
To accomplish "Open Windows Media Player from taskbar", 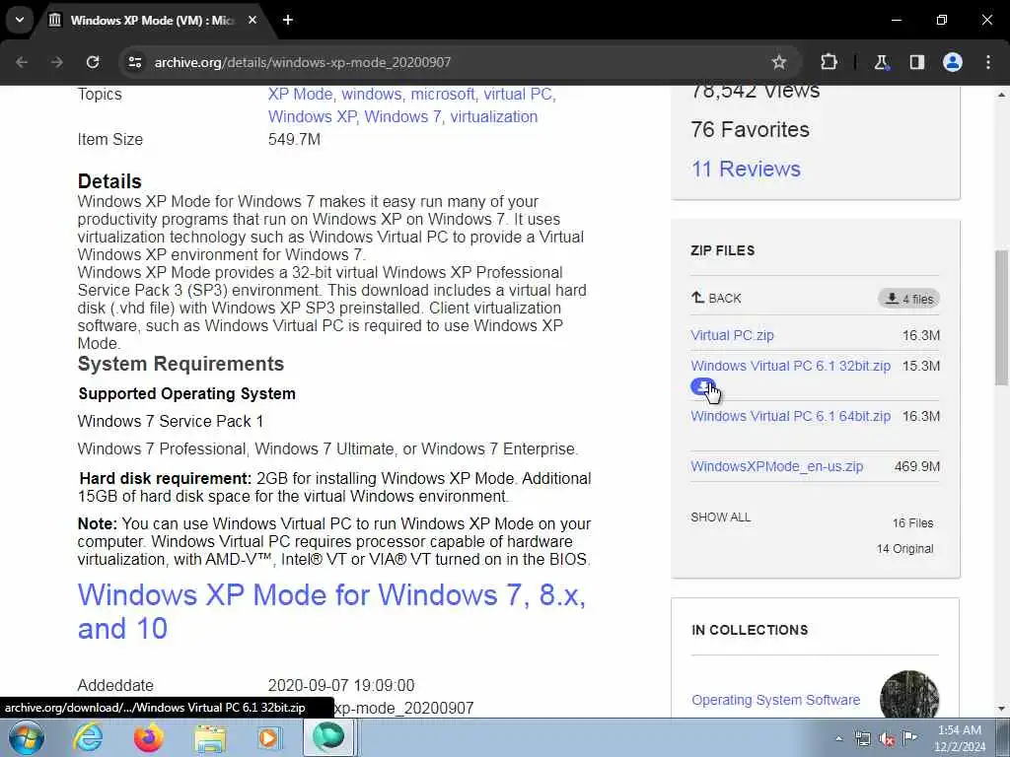I will (268, 737).
